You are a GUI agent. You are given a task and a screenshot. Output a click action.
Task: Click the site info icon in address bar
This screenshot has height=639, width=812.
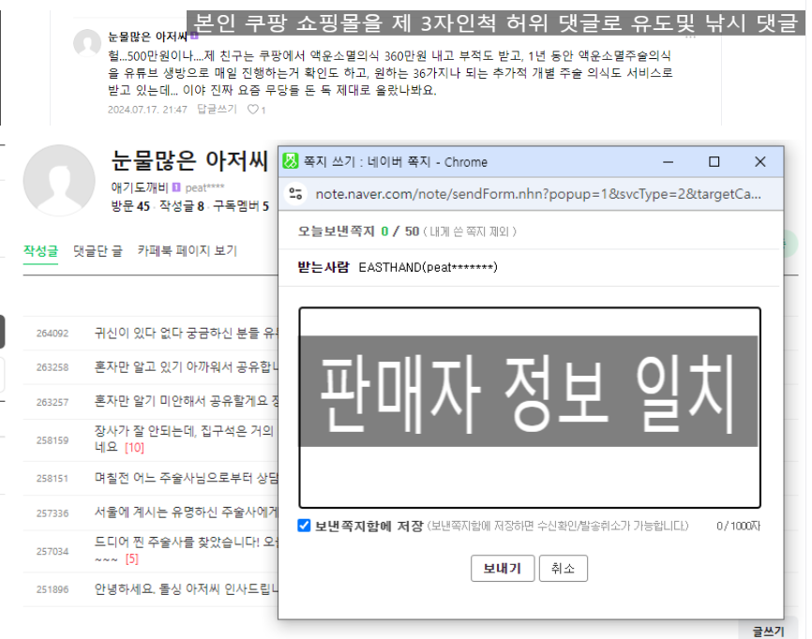pyautogui.click(x=295, y=194)
